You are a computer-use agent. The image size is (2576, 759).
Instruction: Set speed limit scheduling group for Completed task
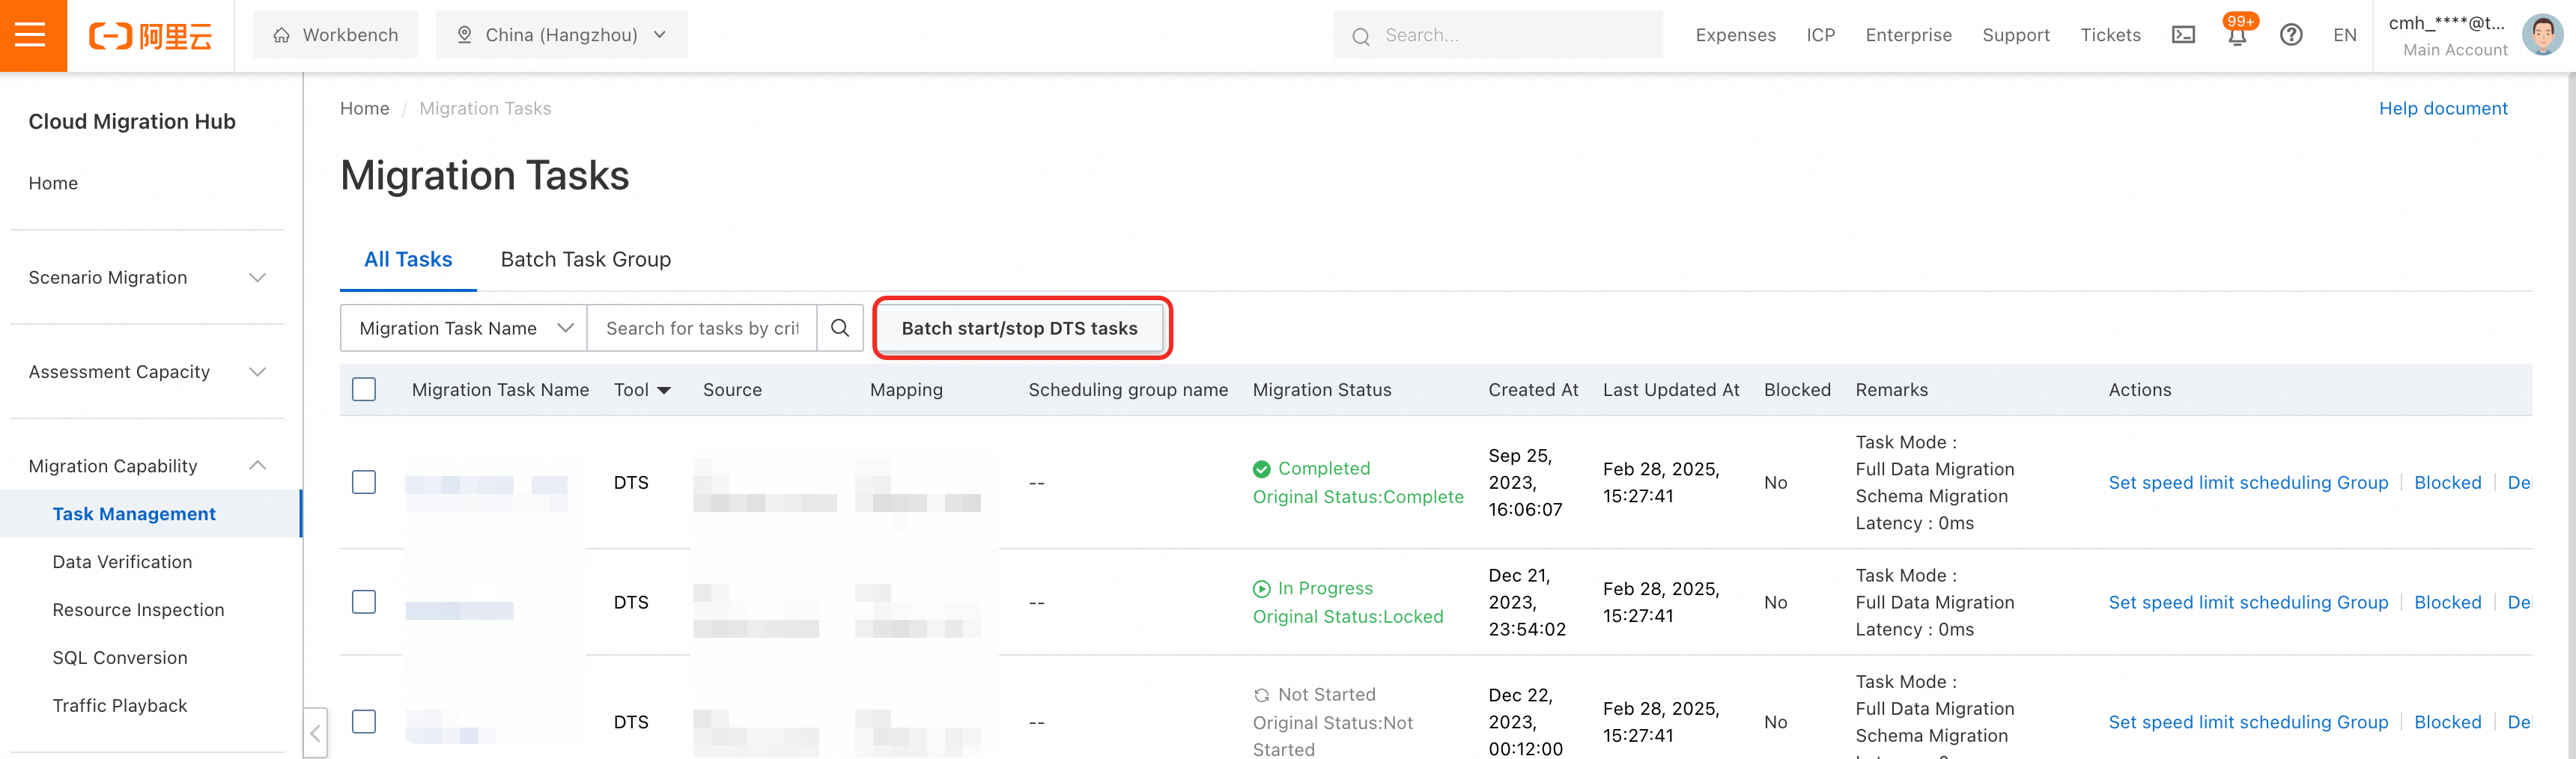click(x=2248, y=482)
